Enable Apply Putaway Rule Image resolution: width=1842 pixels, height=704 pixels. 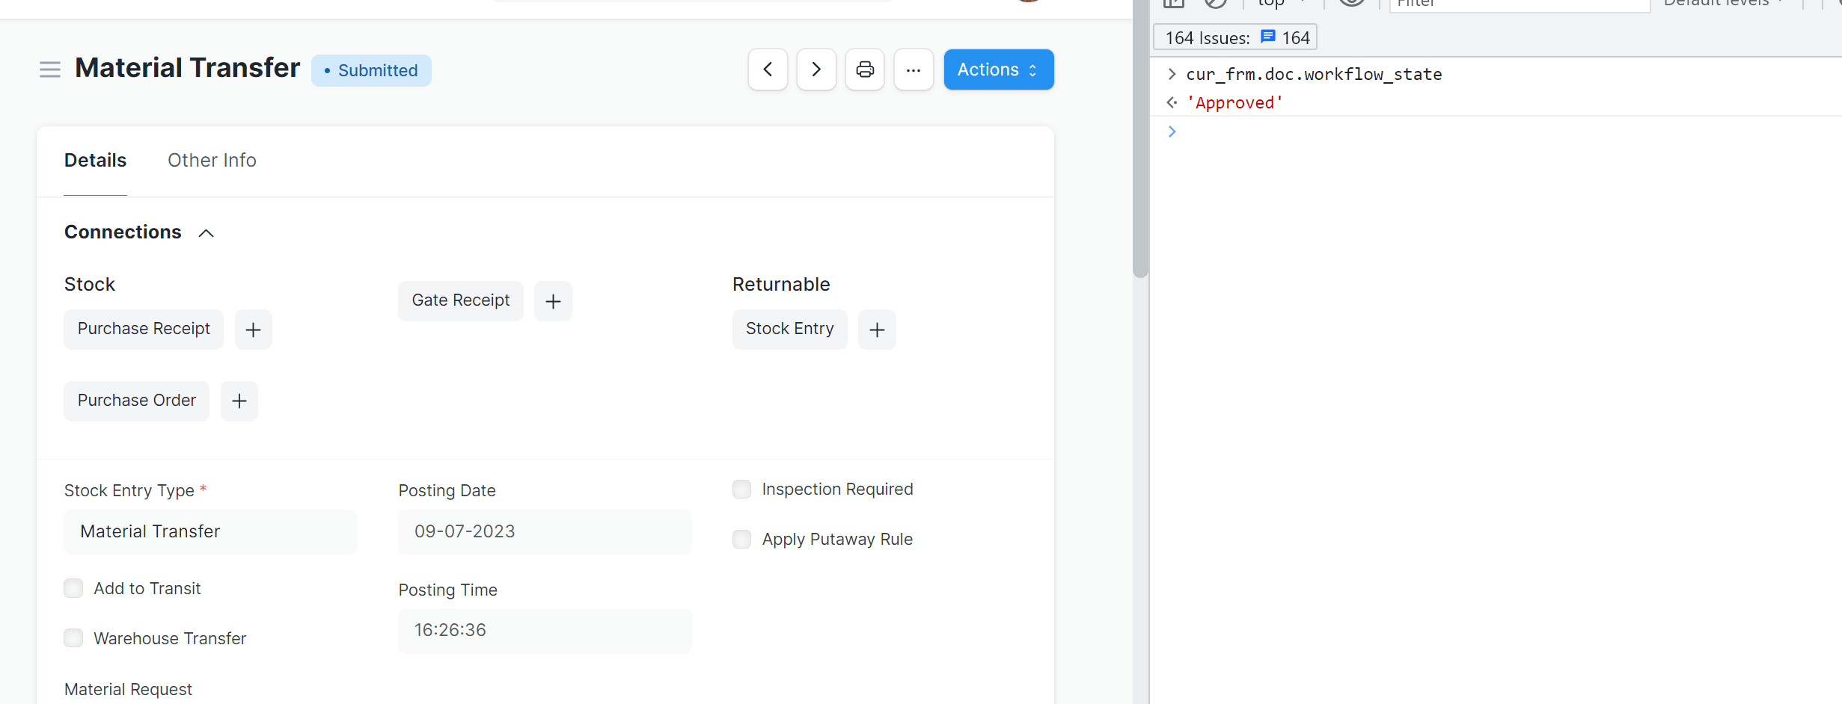click(741, 539)
